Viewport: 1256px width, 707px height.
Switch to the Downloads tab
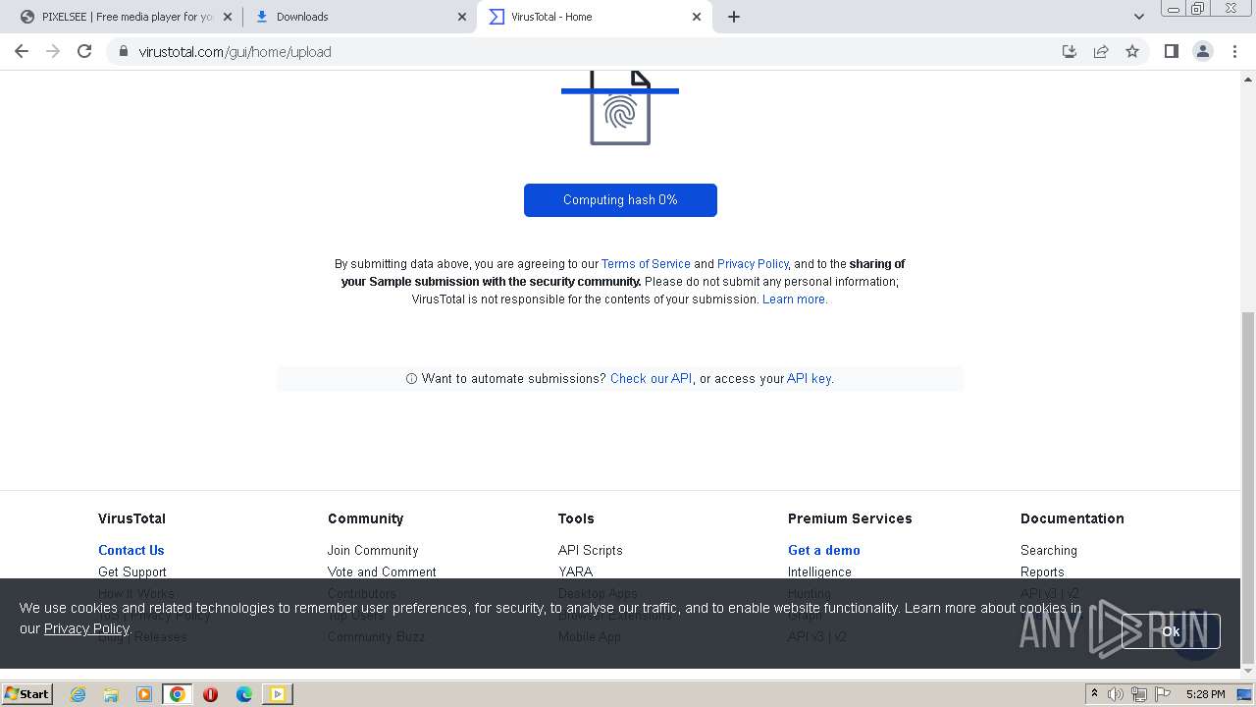point(361,17)
